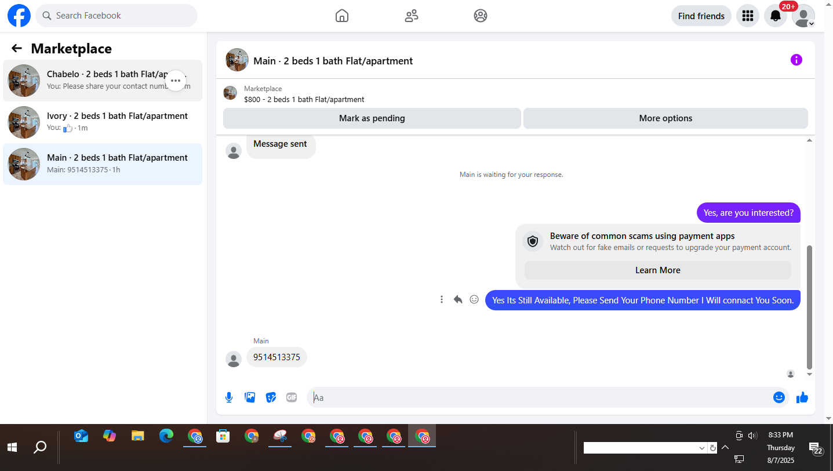Select the Main conversation in list
833x471 pixels.
pyautogui.click(x=103, y=164)
